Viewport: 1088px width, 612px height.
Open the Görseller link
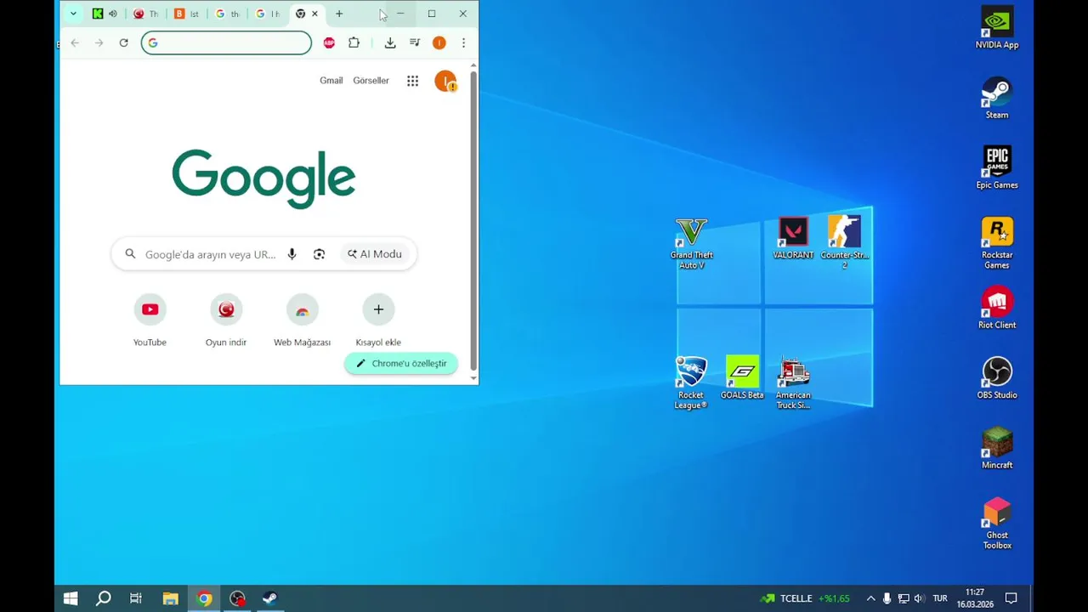coord(371,81)
